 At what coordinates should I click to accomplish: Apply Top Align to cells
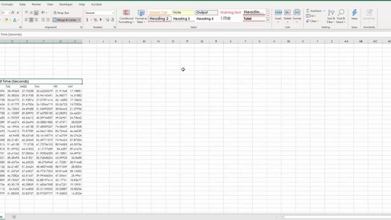[x=26, y=12]
